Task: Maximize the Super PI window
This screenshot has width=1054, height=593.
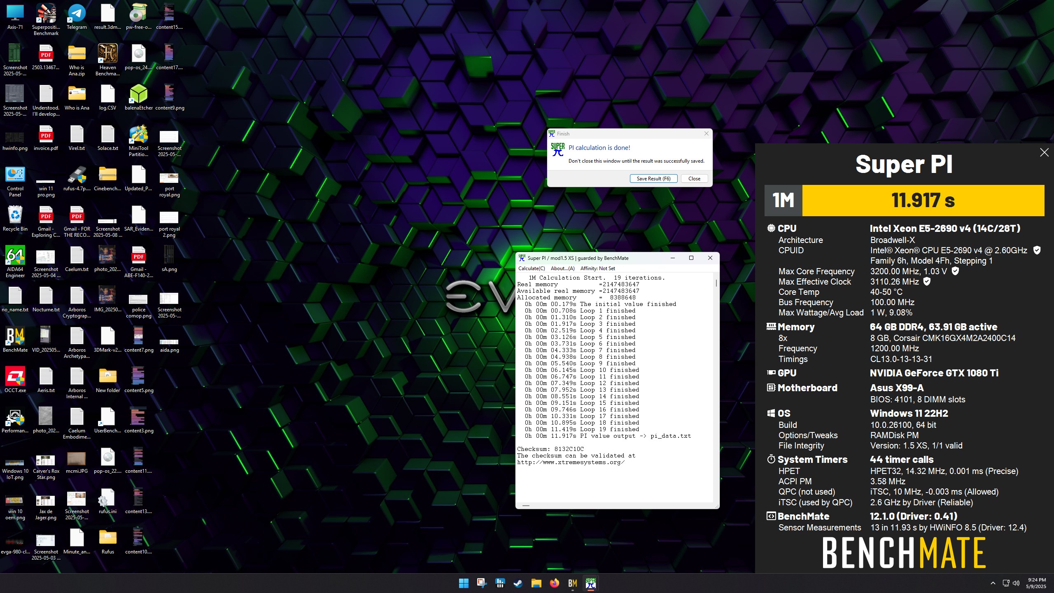Action: [x=691, y=258]
